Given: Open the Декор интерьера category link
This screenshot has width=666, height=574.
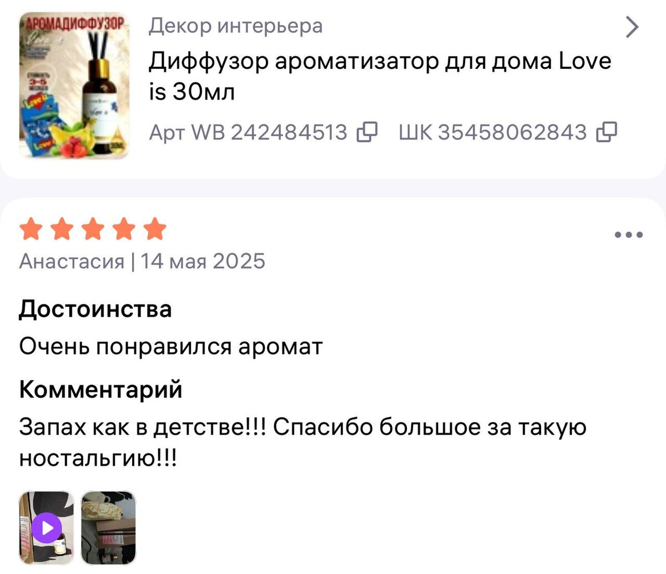Looking at the screenshot, I should click(x=235, y=26).
